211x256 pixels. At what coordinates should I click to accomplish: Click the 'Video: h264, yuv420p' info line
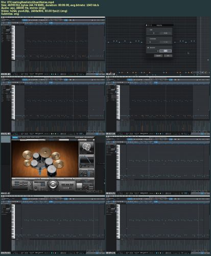pos(34,11)
